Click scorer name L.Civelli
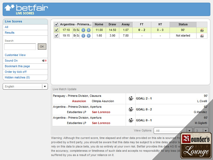This screenshot has width=213, height=160. pos(202,101)
